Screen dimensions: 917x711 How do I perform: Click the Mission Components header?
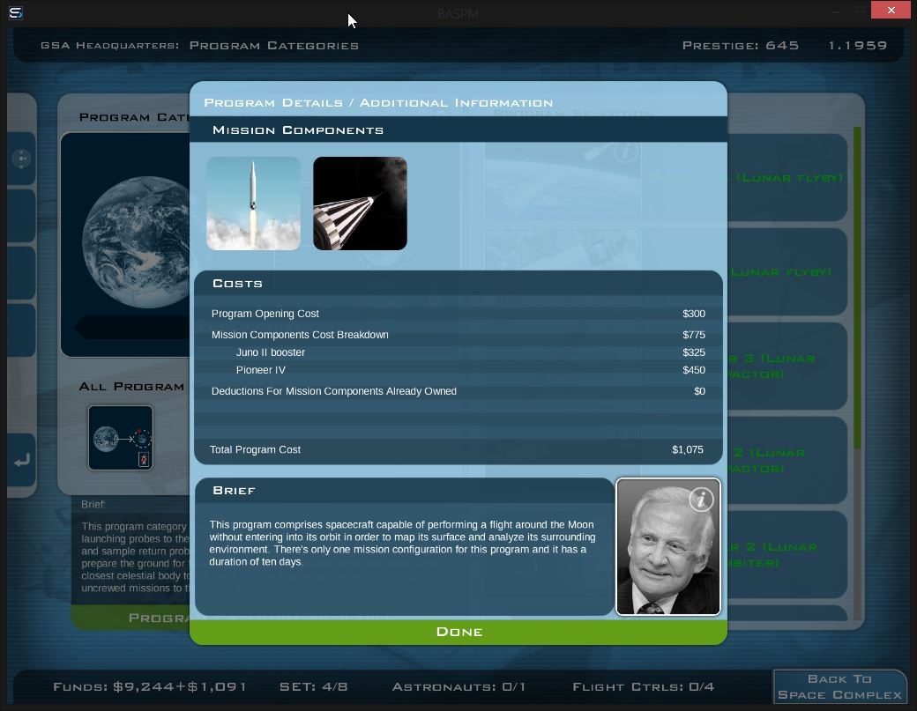[x=458, y=130]
